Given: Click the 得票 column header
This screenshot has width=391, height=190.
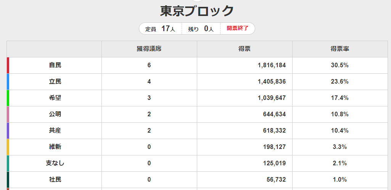Looking at the screenshot, I should 245,49.
